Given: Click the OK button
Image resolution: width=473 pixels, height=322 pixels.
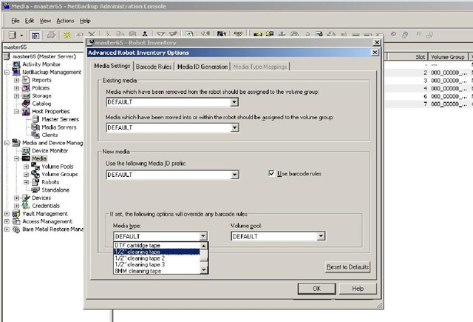Looking at the screenshot, I should pos(317,289).
